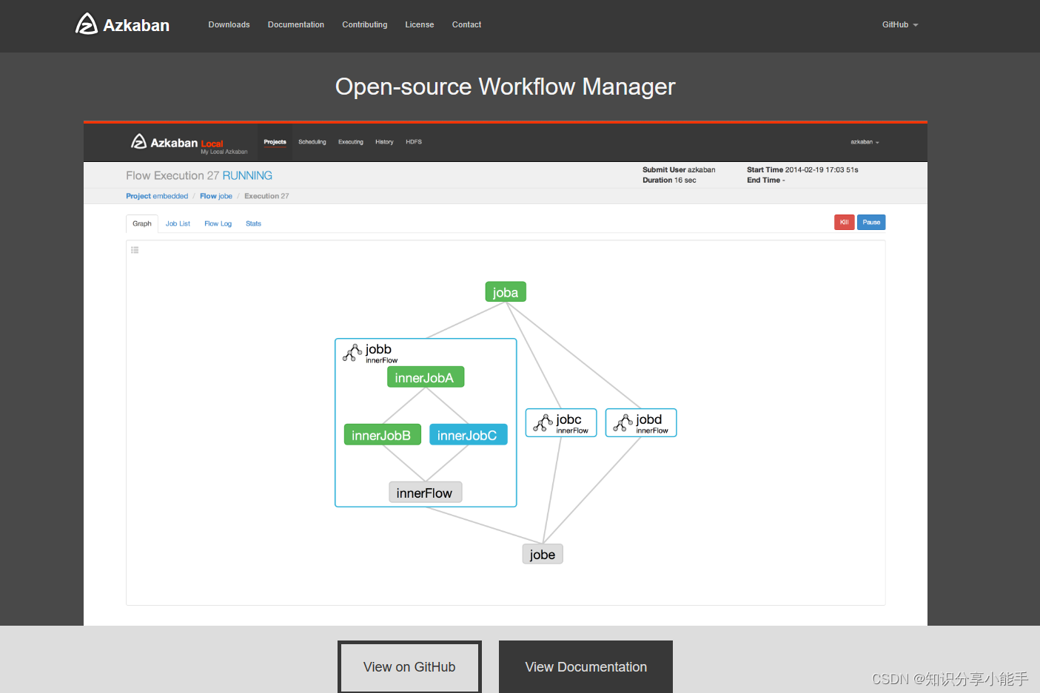This screenshot has height=693, width=1040.
Task: Expand the GitHub dropdown menu
Action: tap(899, 24)
